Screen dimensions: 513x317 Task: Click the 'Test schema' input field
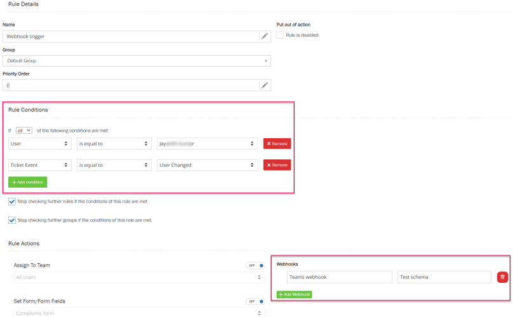point(444,277)
